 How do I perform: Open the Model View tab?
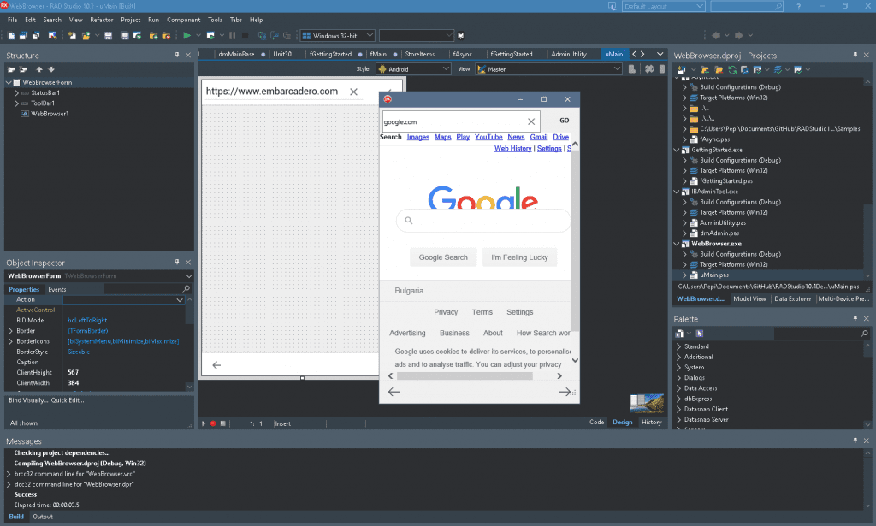click(749, 299)
